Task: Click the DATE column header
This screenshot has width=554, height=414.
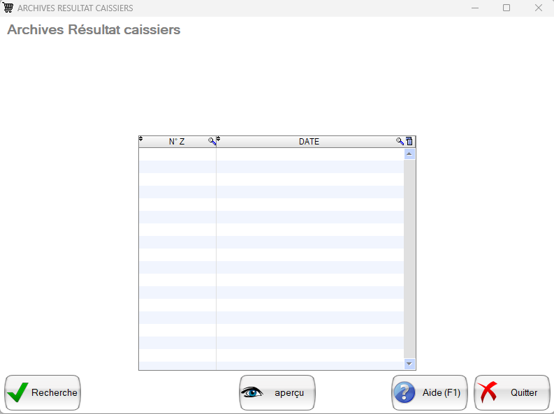Action: pyautogui.click(x=309, y=142)
